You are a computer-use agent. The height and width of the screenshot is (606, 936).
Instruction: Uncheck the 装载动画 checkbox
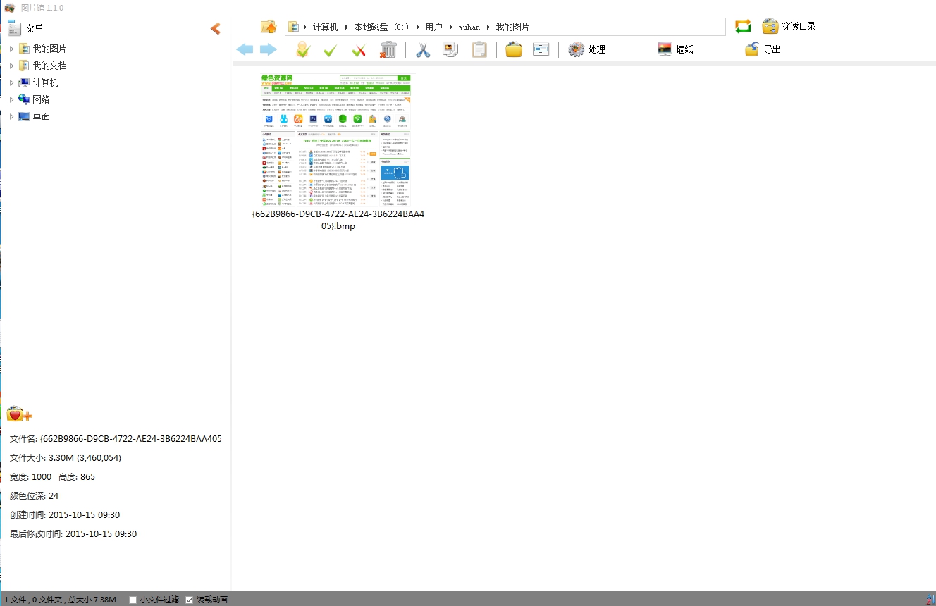190,600
